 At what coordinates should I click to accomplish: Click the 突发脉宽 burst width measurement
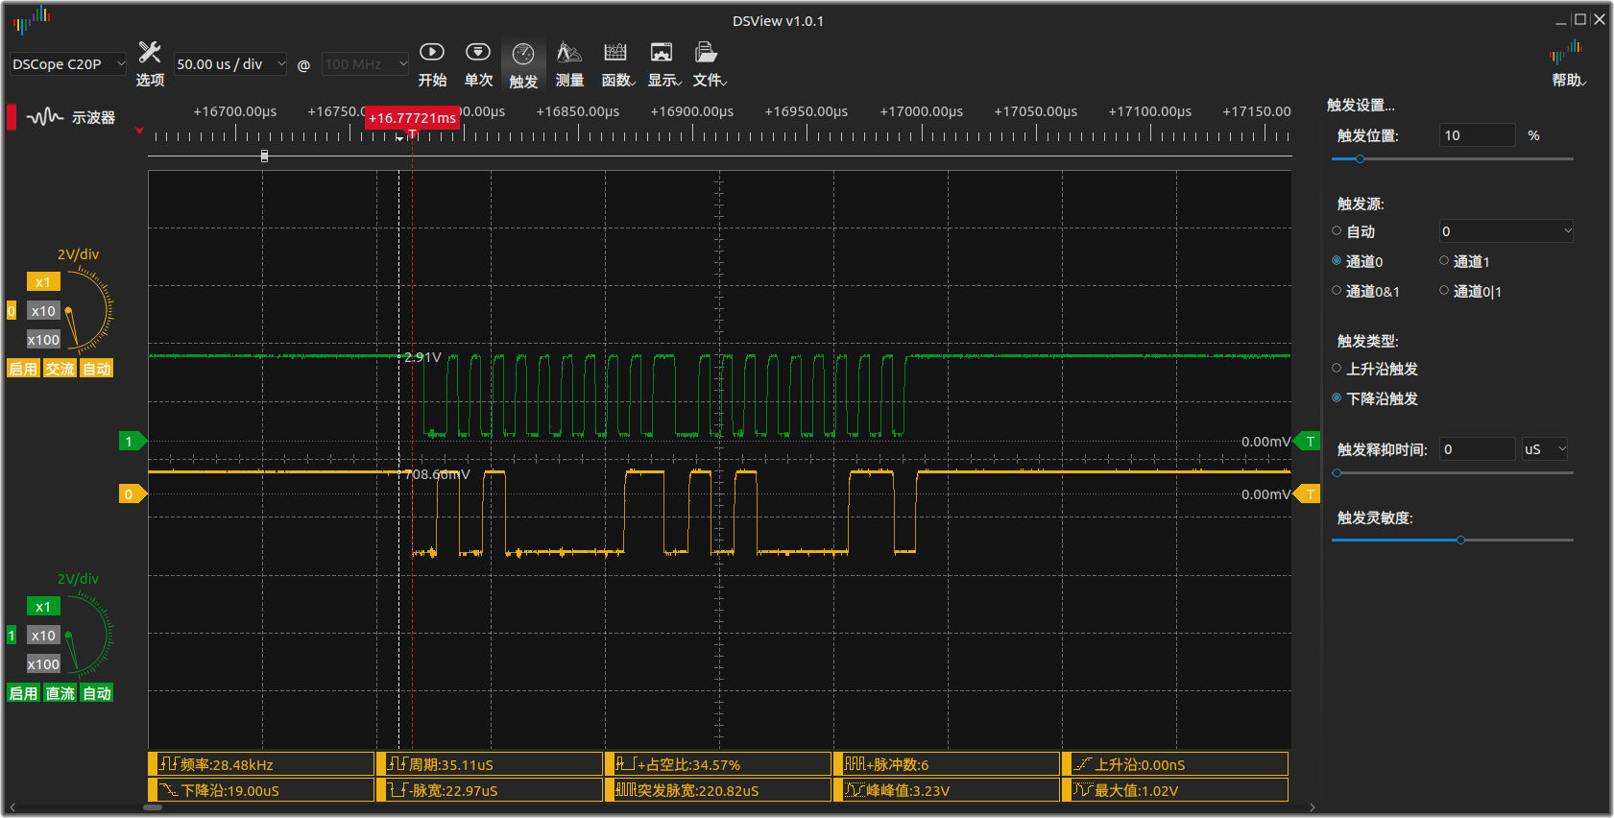(x=718, y=790)
